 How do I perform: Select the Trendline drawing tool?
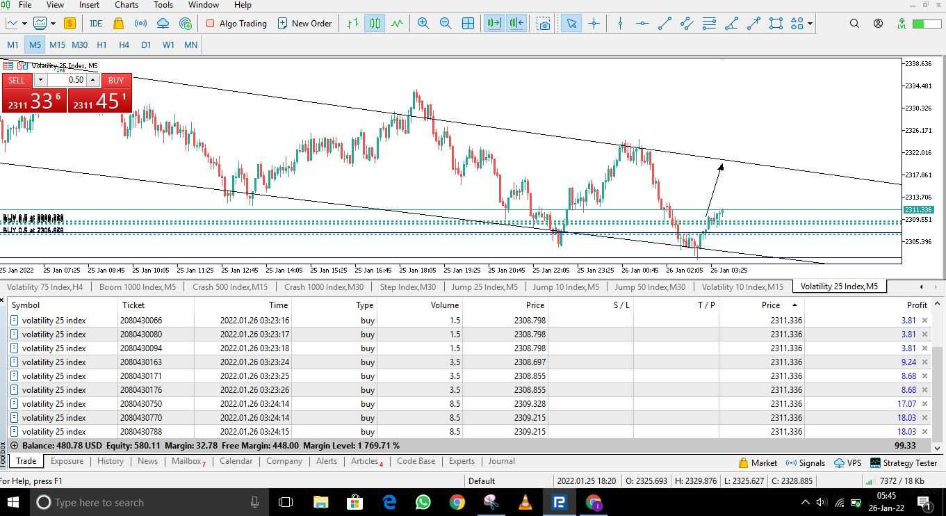point(664,23)
